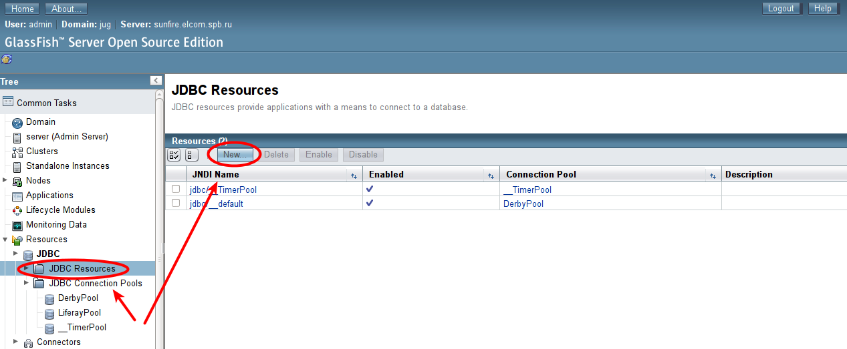
Task: Click the Domain globe icon in tree
Action: pyautogui.click(x=17, y=123)
